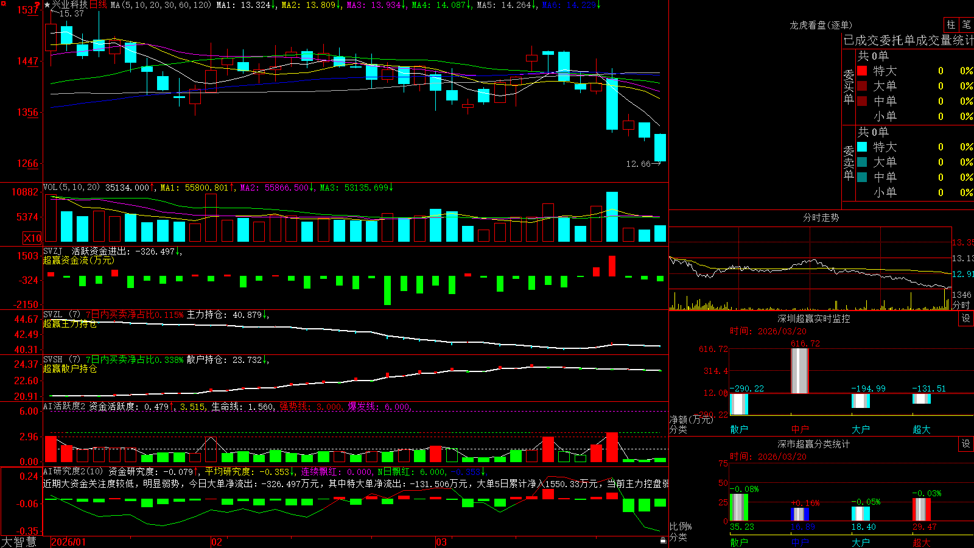Select the 日线 period label

pos(98,5)
